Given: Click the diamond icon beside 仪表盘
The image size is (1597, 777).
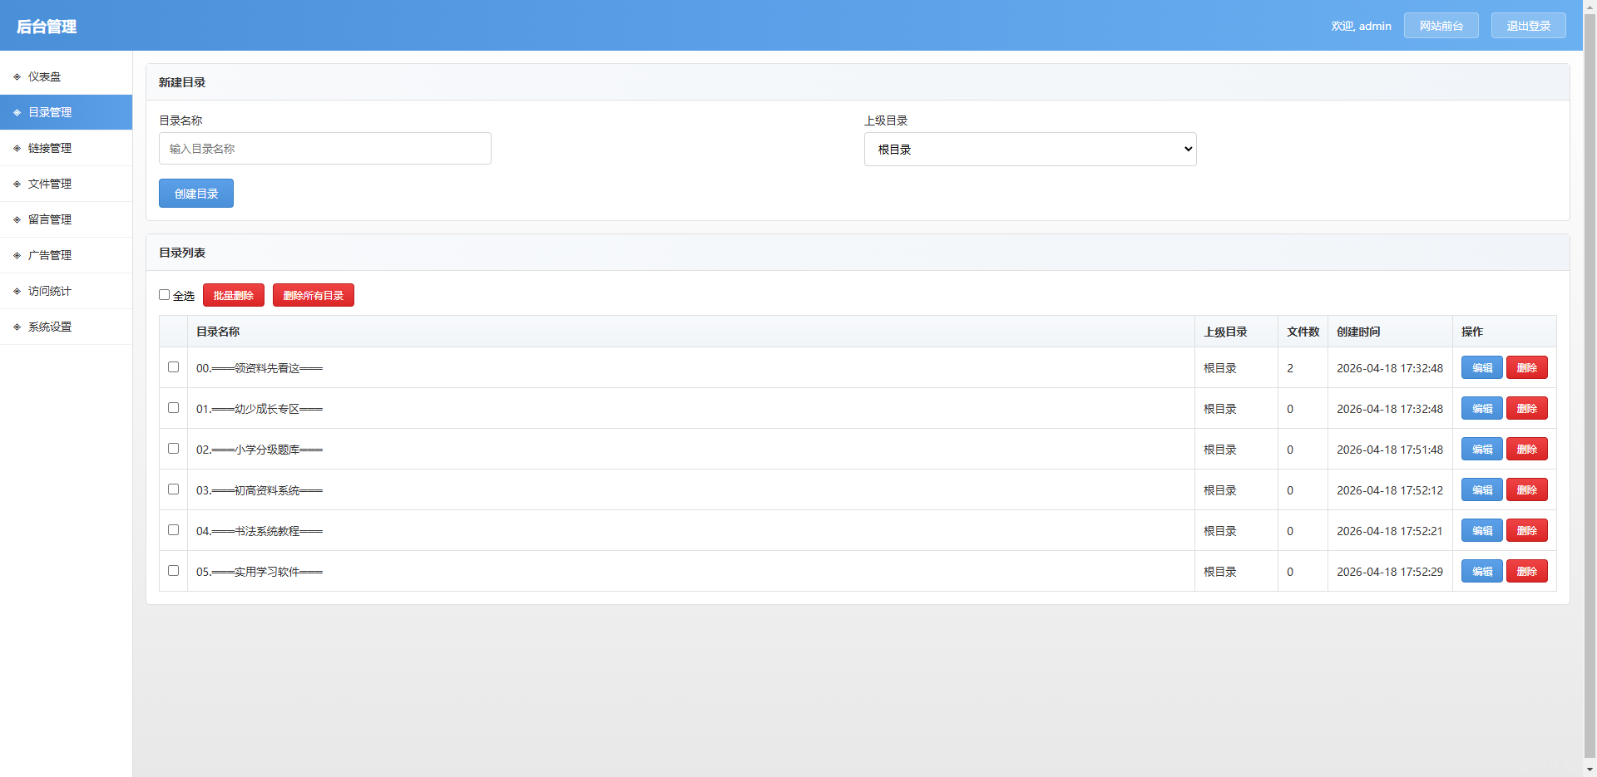Looking at the screenshot, I should [x=17, y=77].
